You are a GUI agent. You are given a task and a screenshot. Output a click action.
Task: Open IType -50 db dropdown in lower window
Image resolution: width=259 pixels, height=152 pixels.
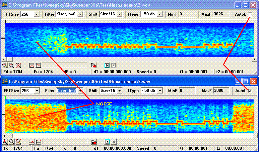pyautogui.click(x=159, y=90)
